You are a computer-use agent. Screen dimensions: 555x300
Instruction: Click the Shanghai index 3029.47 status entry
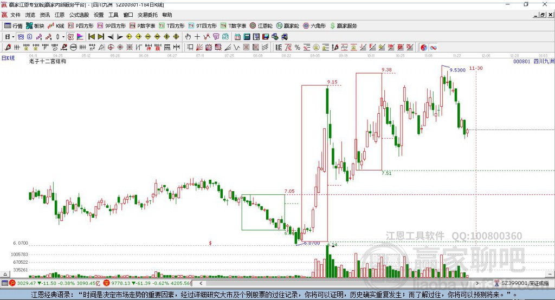pos(55,283)
